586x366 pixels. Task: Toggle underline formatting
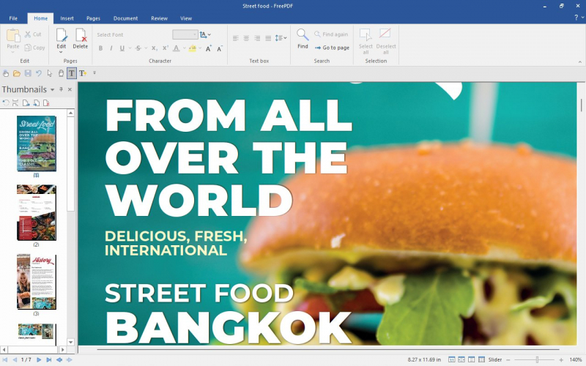tap(122, 48)
